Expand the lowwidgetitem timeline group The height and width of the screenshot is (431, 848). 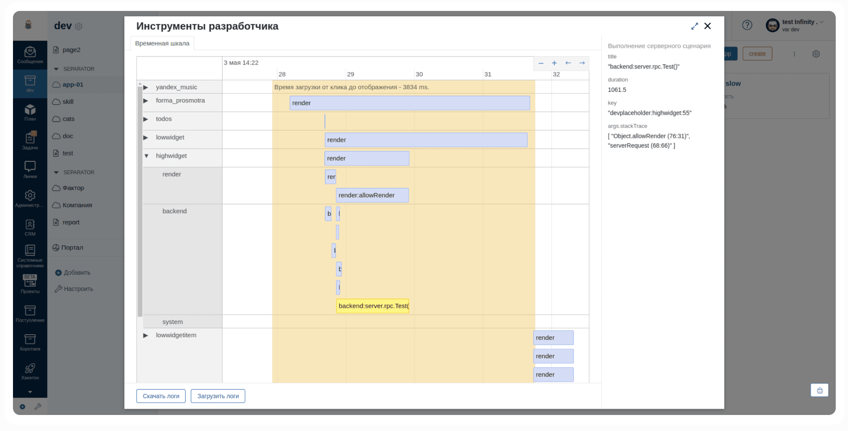pos(146,335)
